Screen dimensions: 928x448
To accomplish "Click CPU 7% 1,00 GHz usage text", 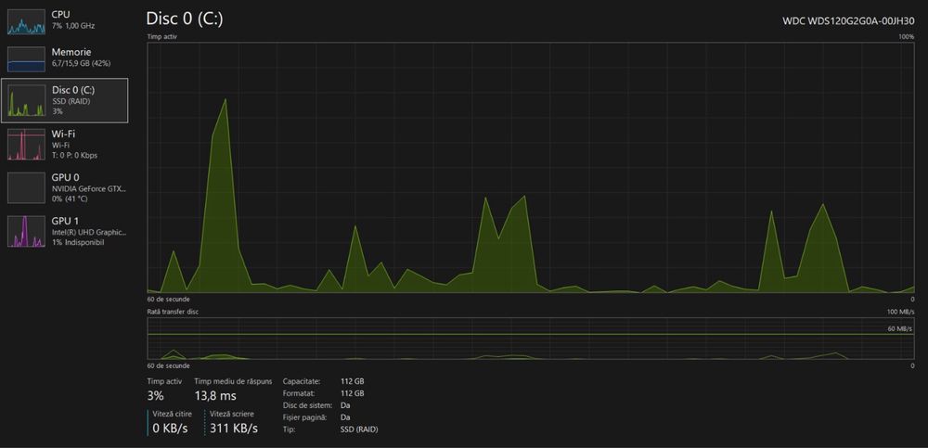I will (72, 26).
